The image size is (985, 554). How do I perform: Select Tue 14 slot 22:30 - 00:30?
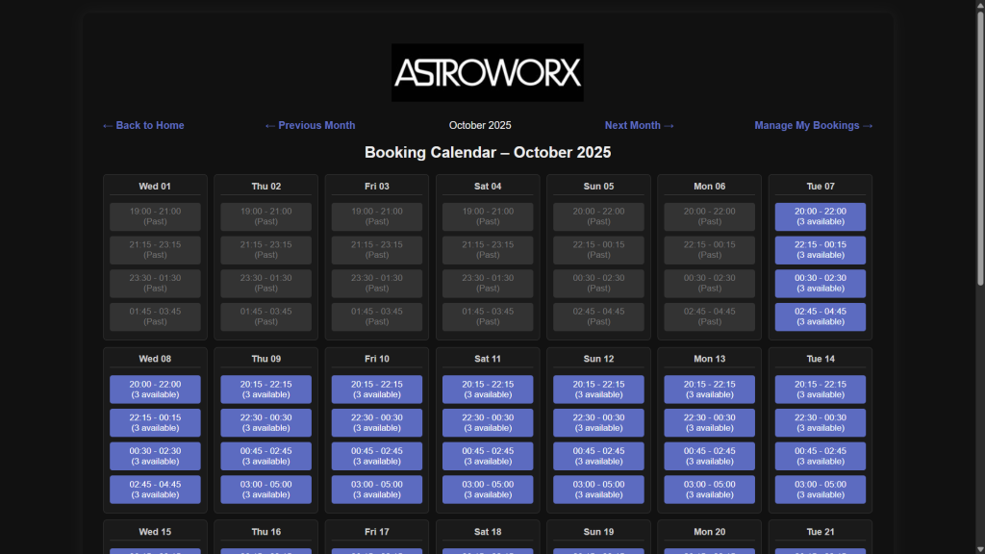(820, 423)
